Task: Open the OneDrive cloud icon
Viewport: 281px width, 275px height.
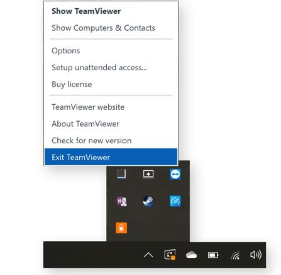Action: click(x=191, y=255)
